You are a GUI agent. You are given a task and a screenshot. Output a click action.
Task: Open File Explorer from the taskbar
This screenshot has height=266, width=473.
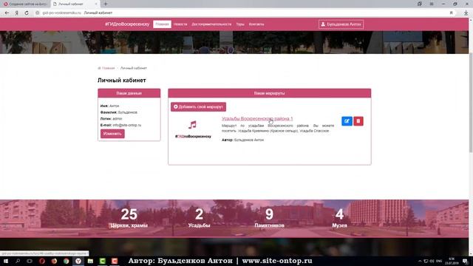(90, 261)
